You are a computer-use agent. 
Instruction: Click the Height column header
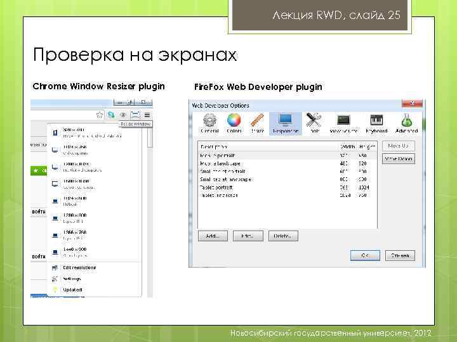pos(367,146)
